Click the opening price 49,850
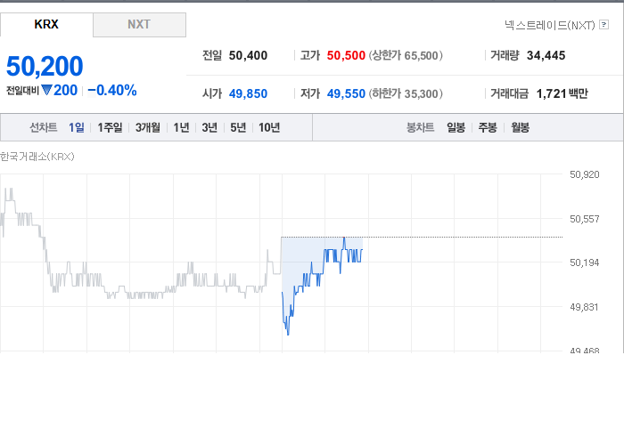The height and width of the screenshot is (436, 624). pyautogui.click(x=248, y=93)
